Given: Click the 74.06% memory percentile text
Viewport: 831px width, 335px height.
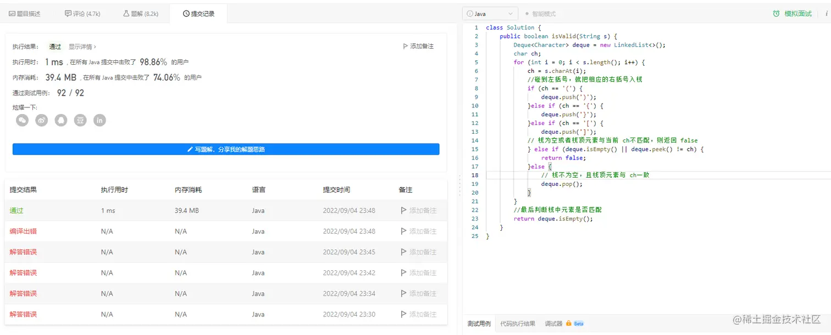Looking at the screenshot, I should pos(167,77).
